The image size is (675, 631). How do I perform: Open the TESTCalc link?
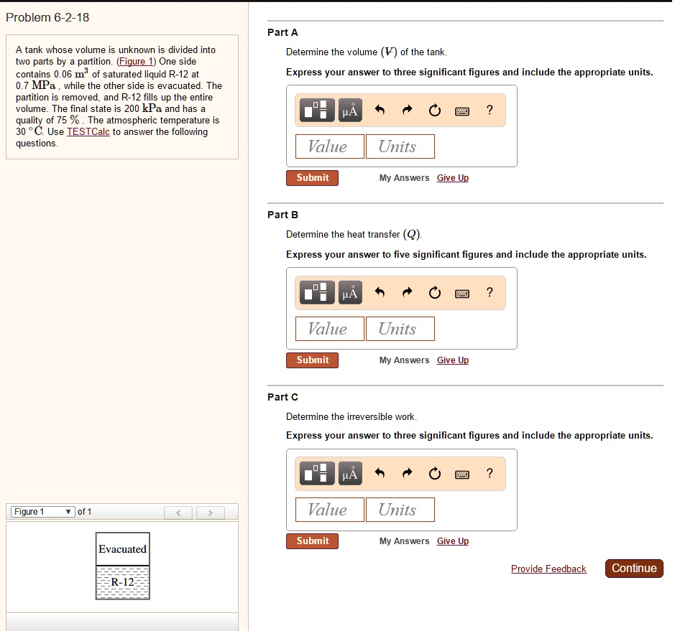tap(88, 131)
